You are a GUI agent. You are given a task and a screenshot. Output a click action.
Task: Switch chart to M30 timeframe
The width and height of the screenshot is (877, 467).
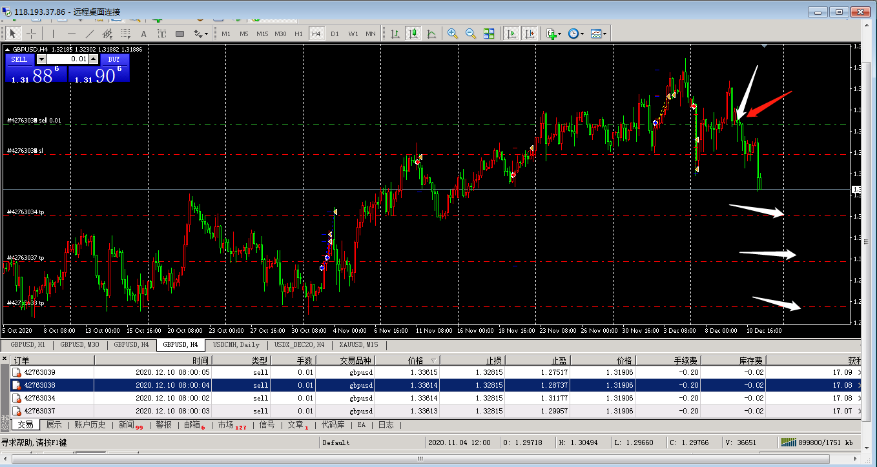click(x=280, y=34)
